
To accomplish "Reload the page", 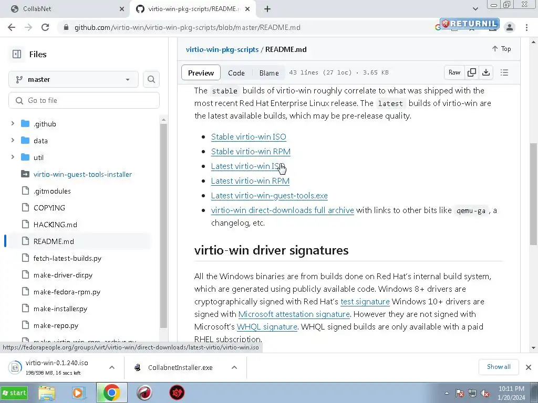I will (x=45, y=27).
